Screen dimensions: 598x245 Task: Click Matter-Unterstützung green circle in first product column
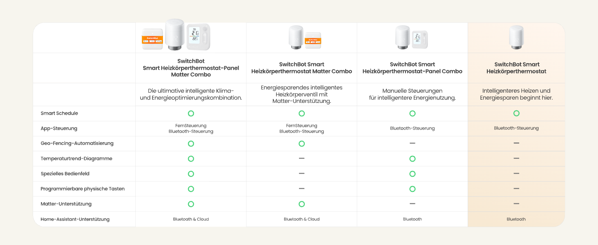[191, 204]
